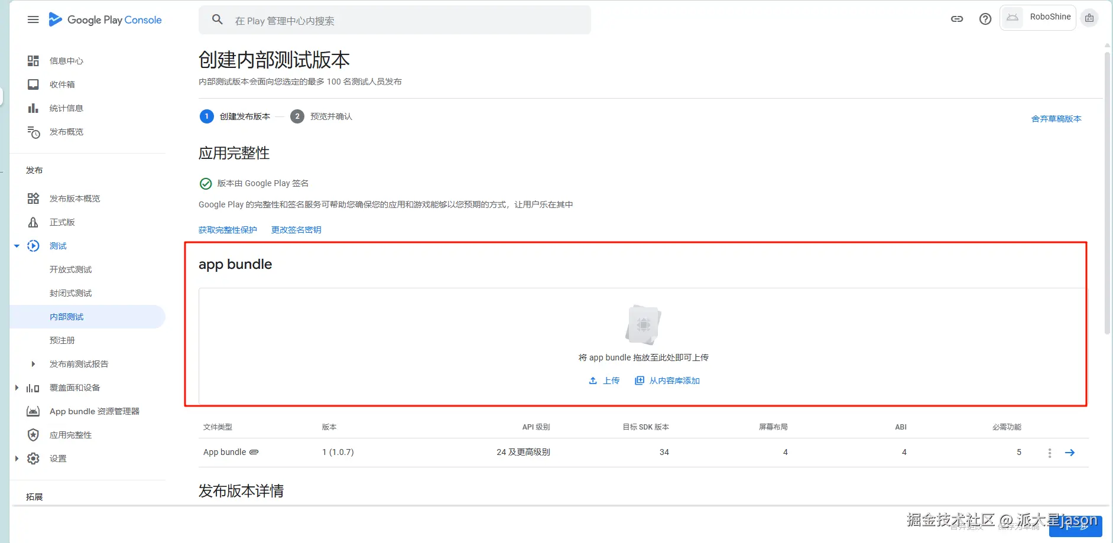Click the 测试 testing icon
The height and width of the screenshot is (543, 1113).
pyautogui.click(x=33, y=246)
